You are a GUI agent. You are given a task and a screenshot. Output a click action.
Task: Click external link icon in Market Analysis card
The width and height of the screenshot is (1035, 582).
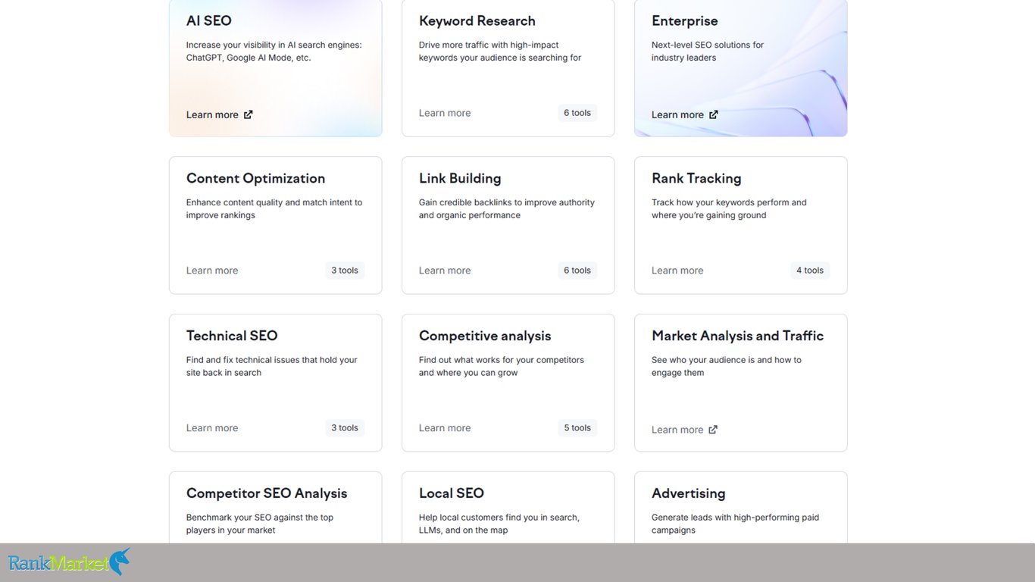(x=713, y=430)
